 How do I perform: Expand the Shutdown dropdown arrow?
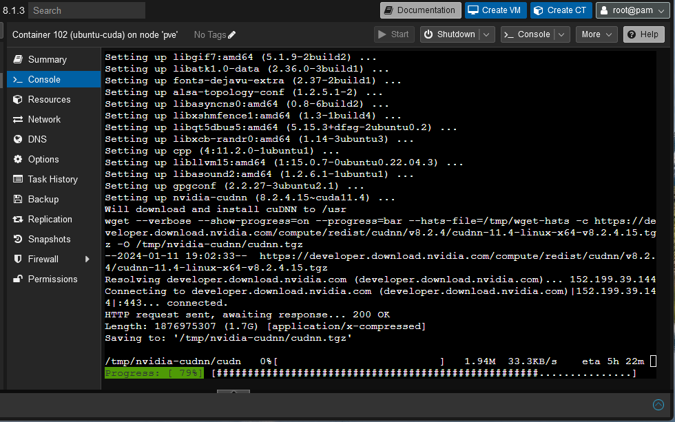(486, 34)
